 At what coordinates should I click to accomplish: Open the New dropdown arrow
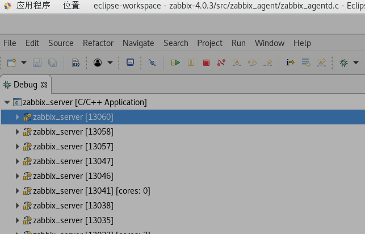coord(24,62)
